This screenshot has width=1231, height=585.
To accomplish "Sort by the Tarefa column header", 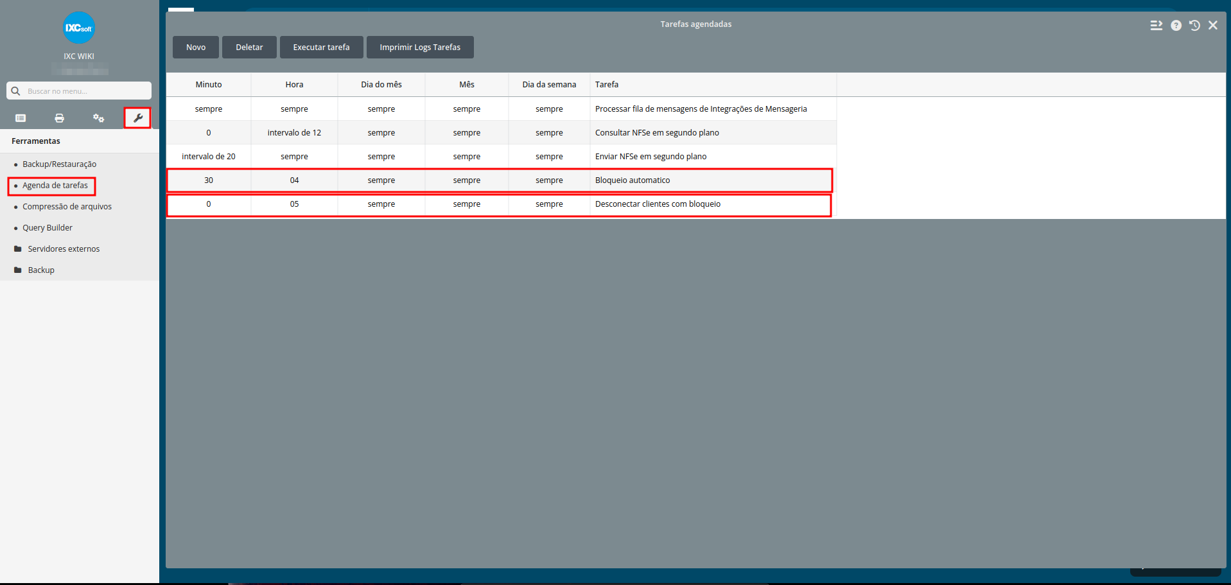I will click(713, 85).
